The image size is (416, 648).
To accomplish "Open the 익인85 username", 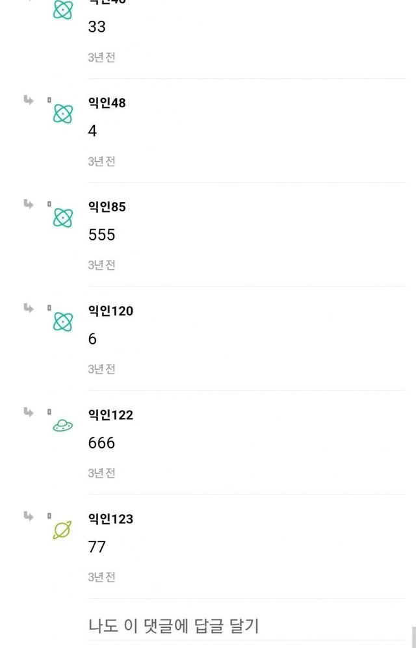I will 107,207.
